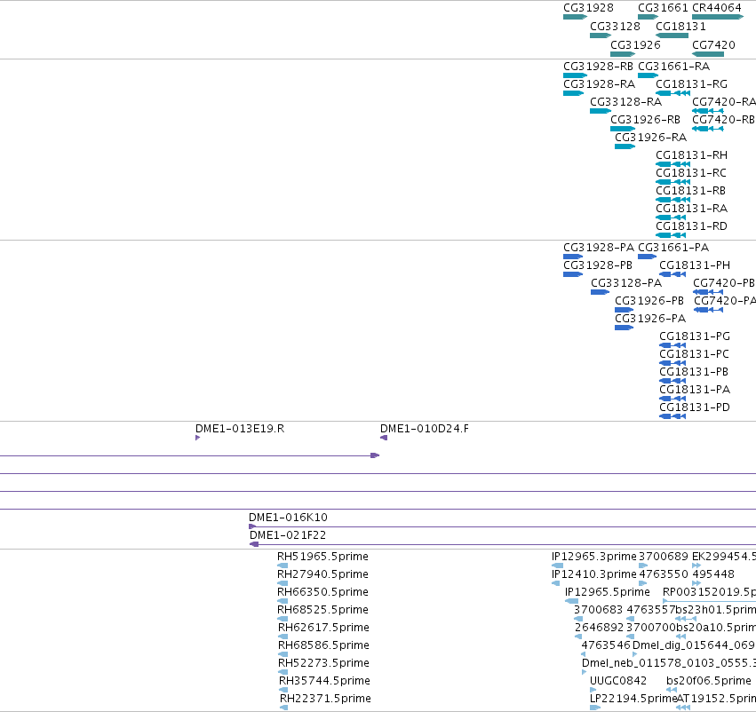Select transcript CG31928-RB
The image size is (756, 712).
[598, 66]
